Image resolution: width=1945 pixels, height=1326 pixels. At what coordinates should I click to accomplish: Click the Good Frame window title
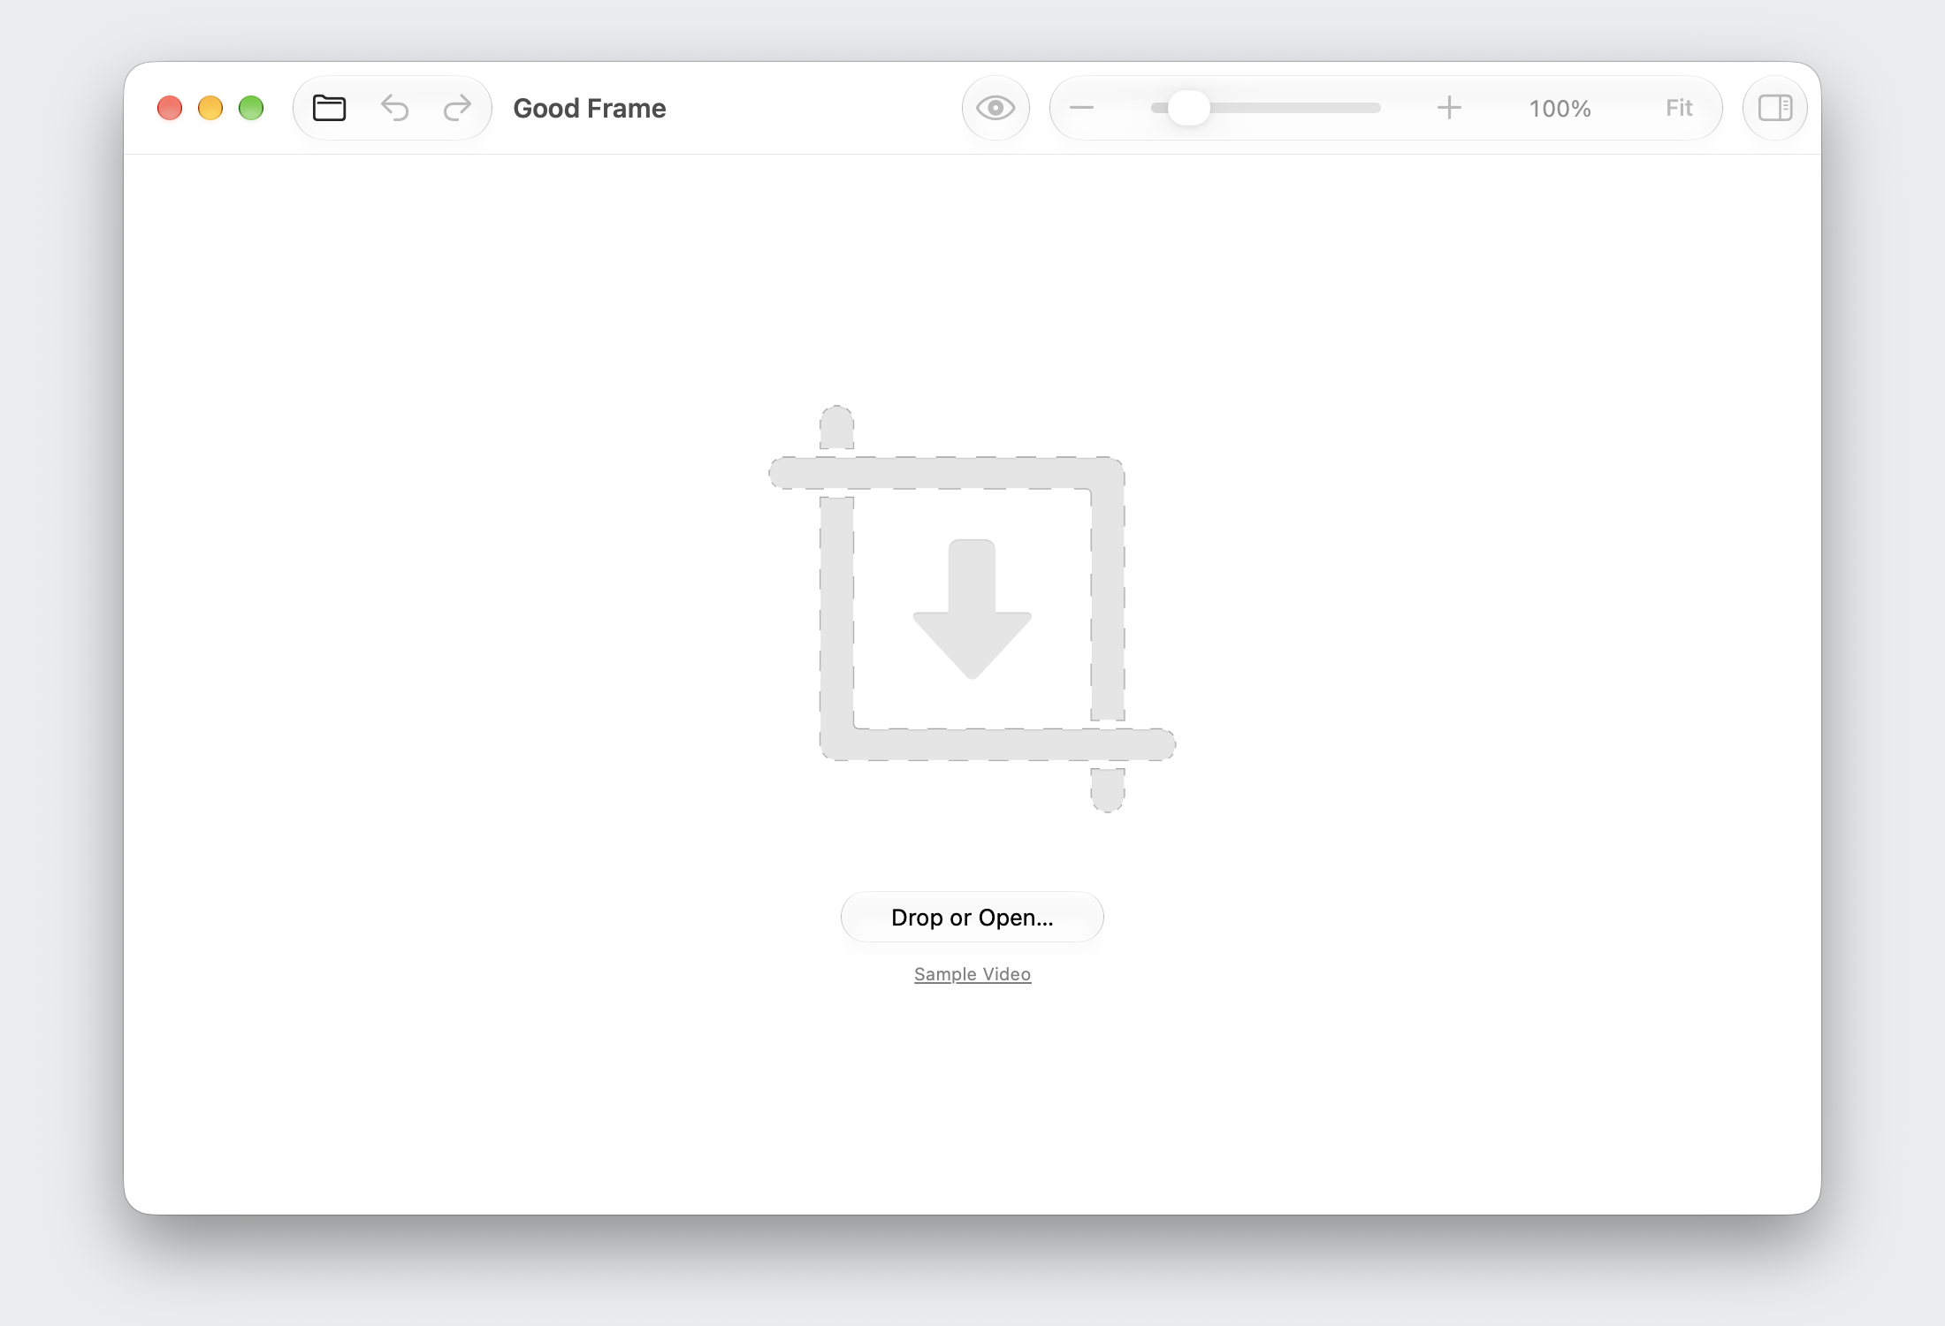(590, 108)
